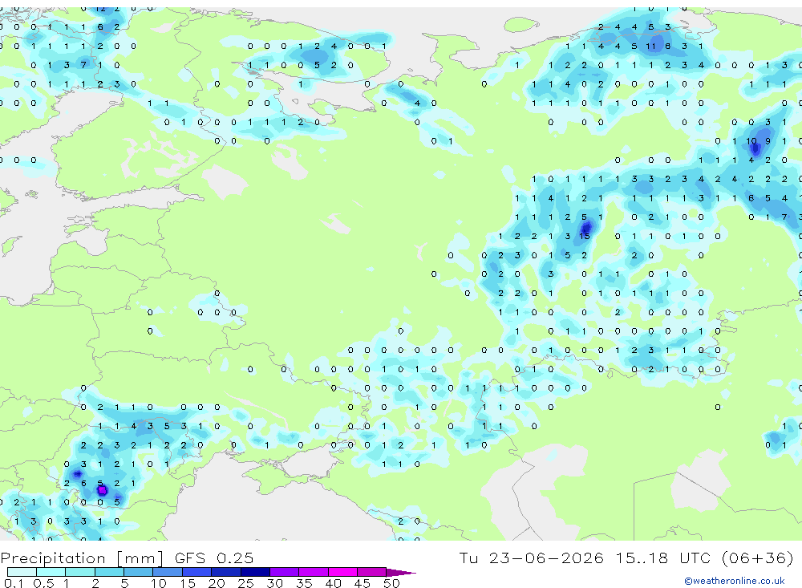Click the 5–10 mm light blue legend swatch
This screenshot has height=588, width=802.
coord(139,572)
